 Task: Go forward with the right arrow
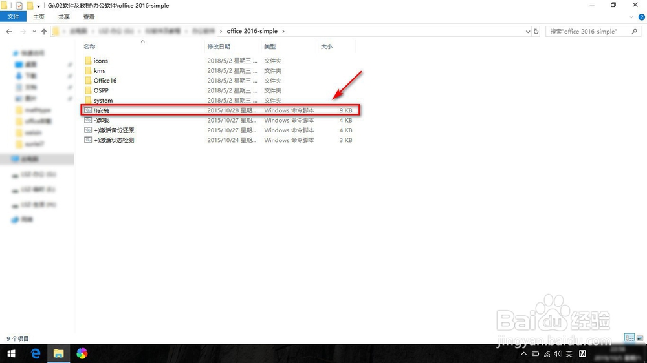23,31
